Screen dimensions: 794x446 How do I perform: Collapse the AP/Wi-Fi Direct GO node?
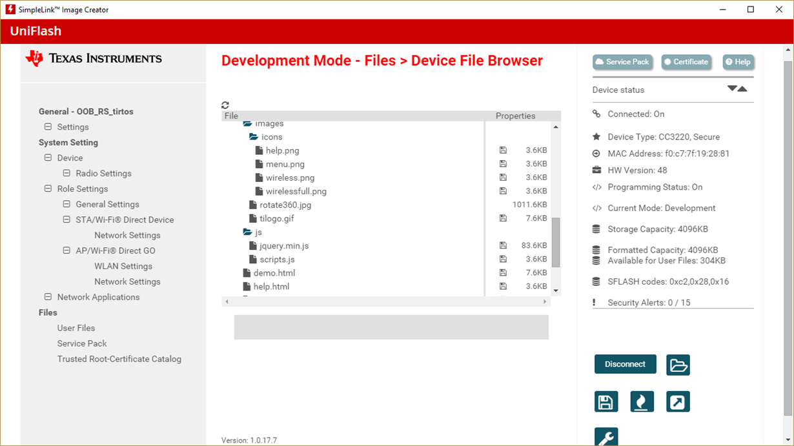click(66, 250)
